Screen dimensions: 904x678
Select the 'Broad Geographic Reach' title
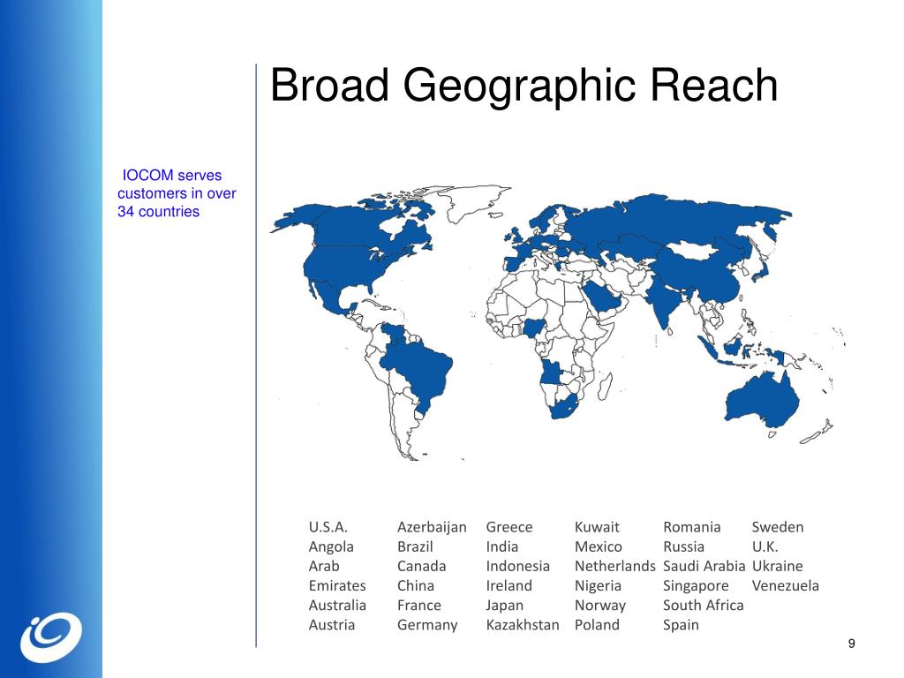tap(524, 86)
